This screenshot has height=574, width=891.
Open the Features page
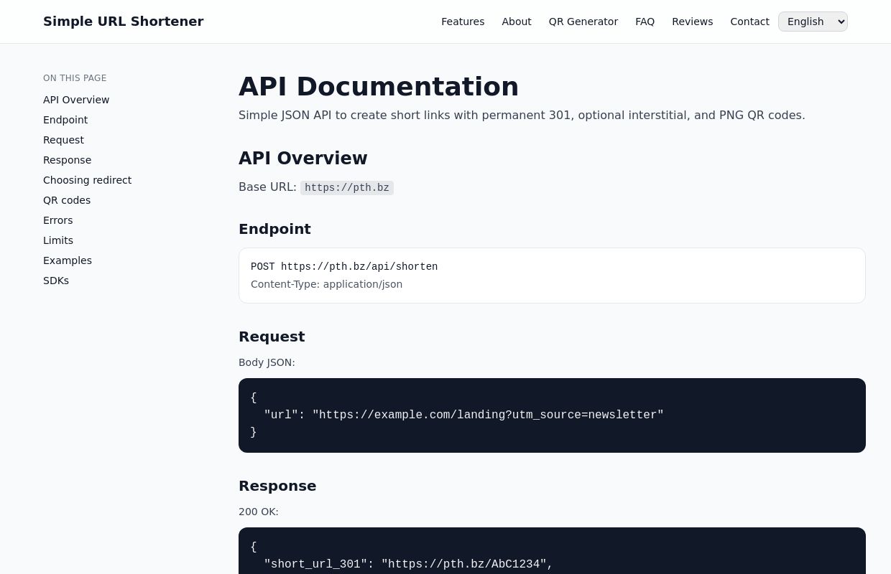tap(463, 22)
